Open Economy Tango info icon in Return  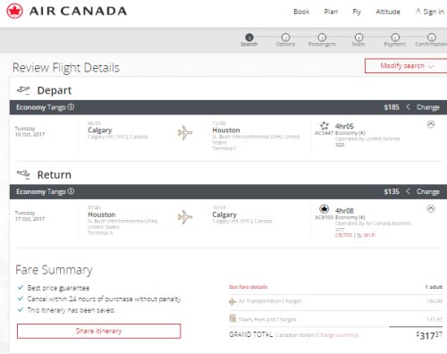(71, 191)
